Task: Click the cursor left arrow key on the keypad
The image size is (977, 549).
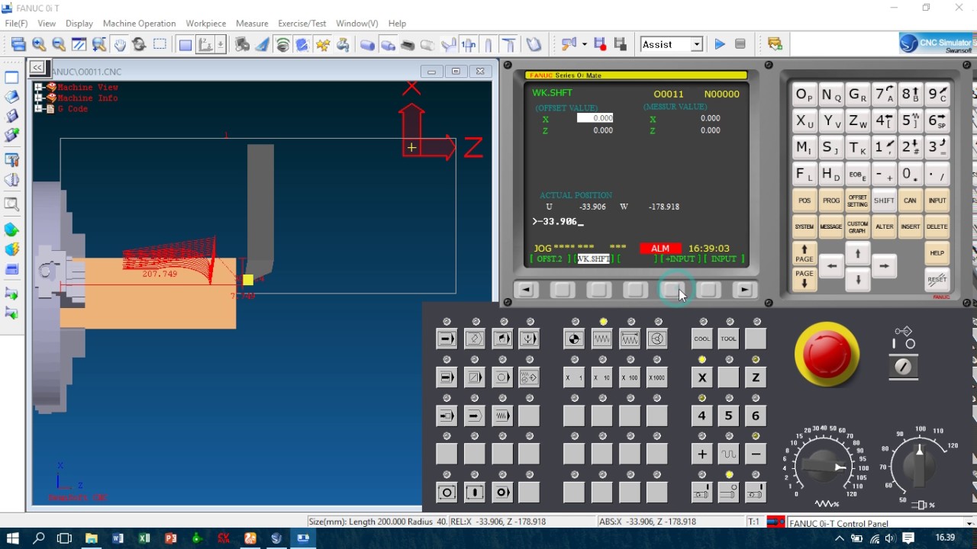Action: click(x=831, y=266)
